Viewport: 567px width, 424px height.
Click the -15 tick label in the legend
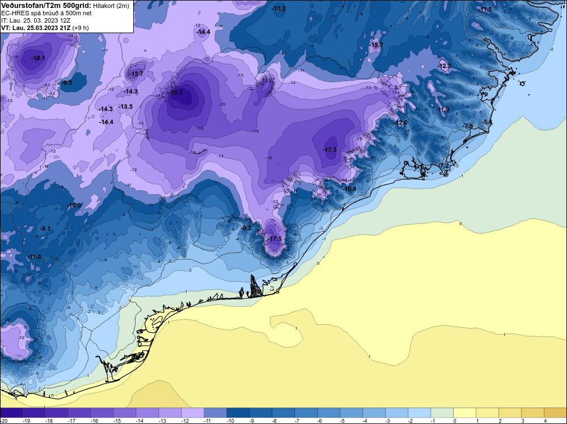coord(117,421)
